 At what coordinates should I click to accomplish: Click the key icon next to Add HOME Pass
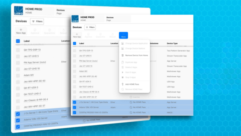click(x=122, y=84)
